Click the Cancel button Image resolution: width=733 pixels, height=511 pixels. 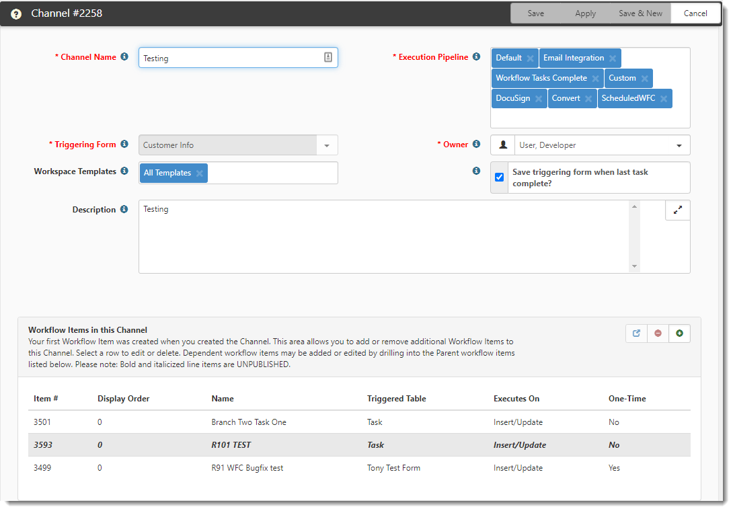(x=695, y=13)
